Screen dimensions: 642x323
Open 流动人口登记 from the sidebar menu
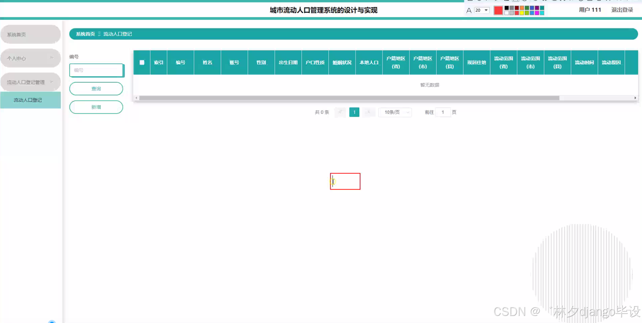click(x=31, y=100)
